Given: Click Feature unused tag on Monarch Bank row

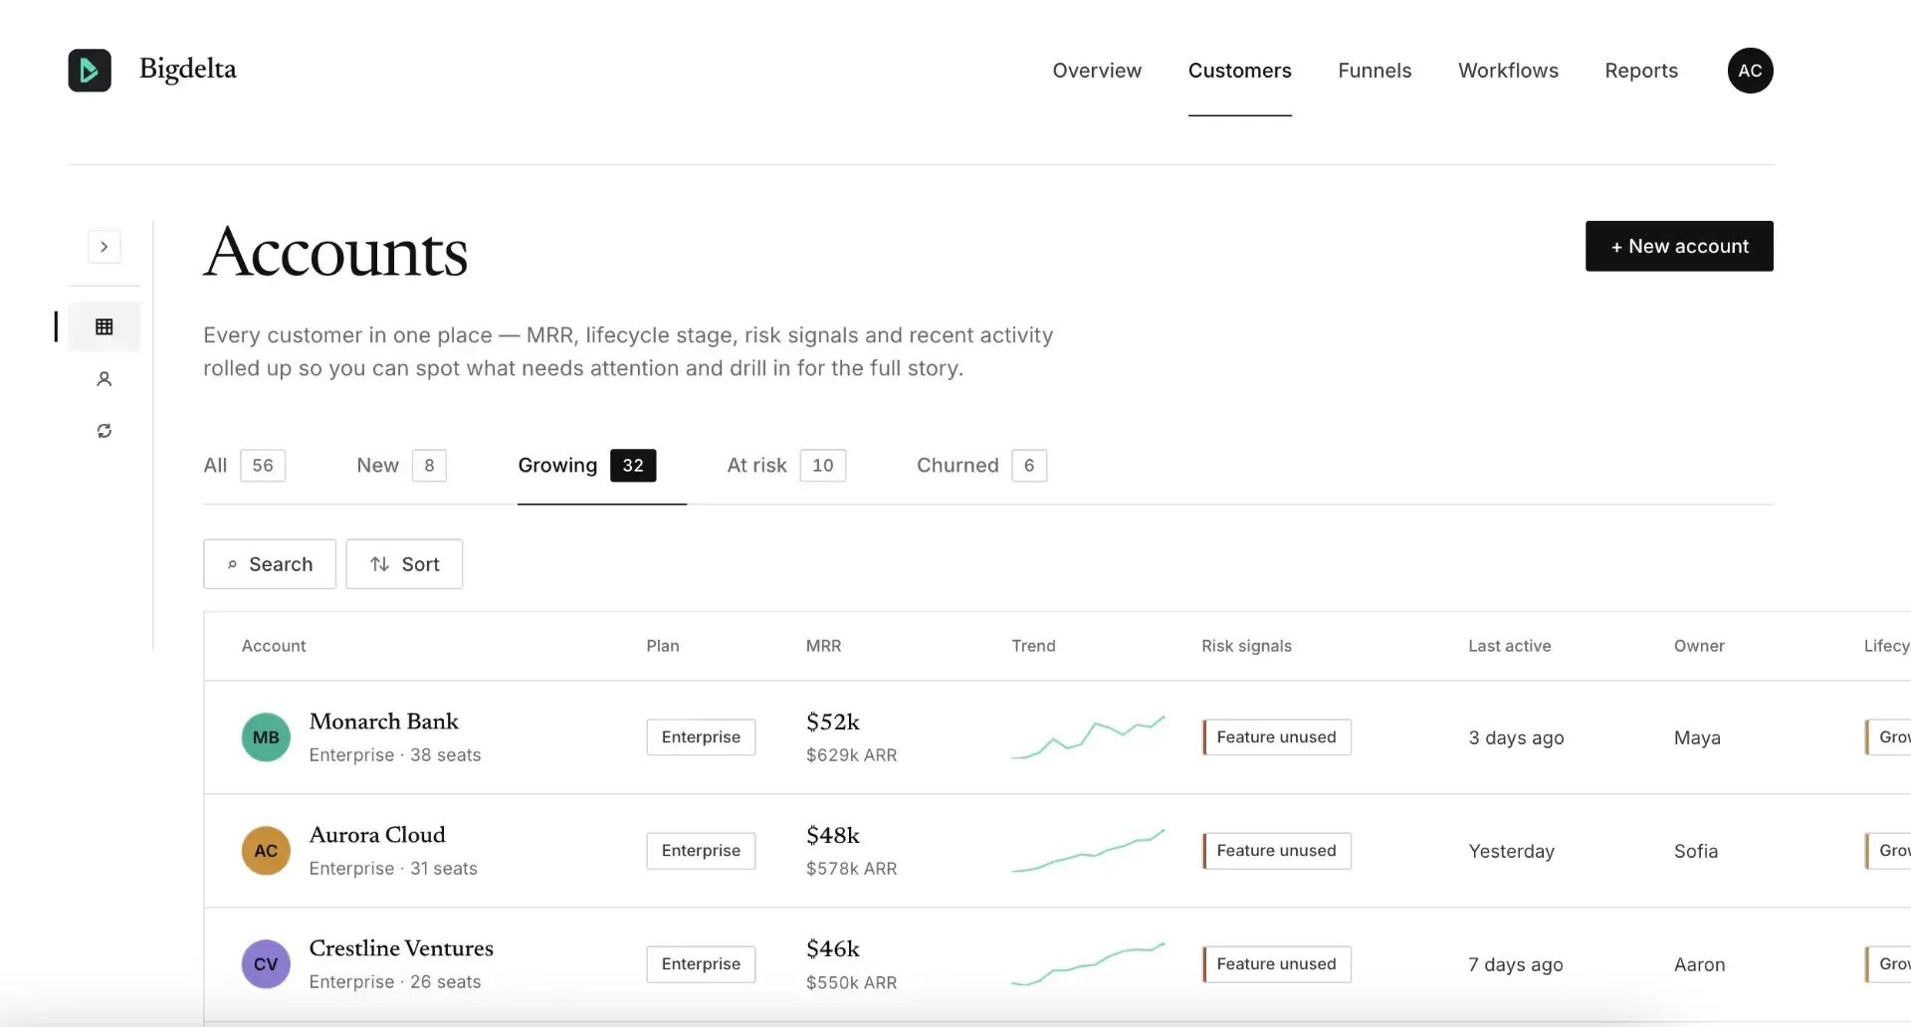Looking at the screenshot, I should pyautogui.click(x=1277, y=737).
